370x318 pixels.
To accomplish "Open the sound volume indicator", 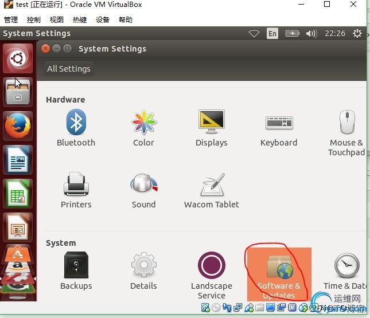I will coord(311,33).
